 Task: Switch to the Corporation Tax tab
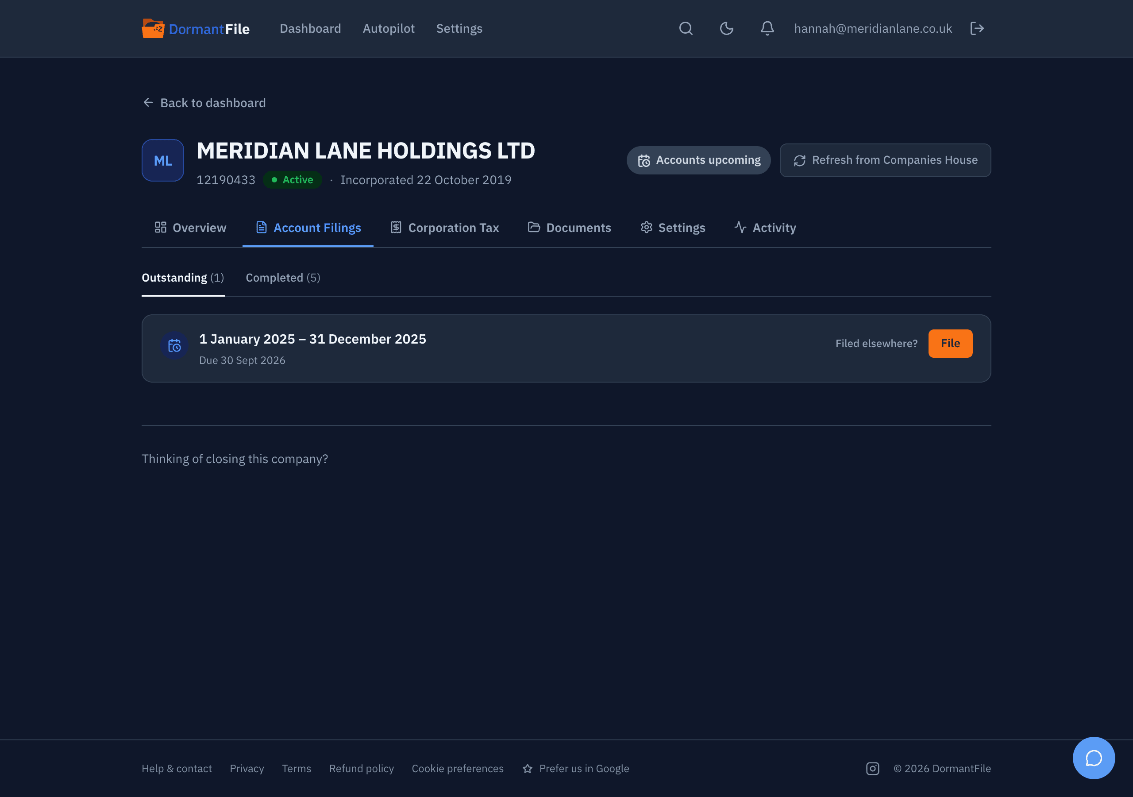click(445, 228)
